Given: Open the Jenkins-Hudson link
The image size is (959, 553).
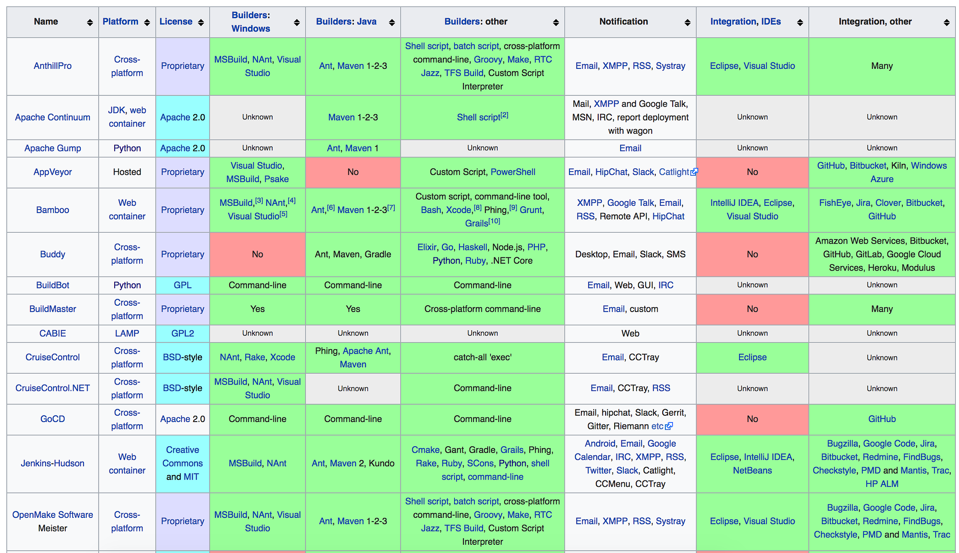Looking at the screenshot, I should (53, 463).
